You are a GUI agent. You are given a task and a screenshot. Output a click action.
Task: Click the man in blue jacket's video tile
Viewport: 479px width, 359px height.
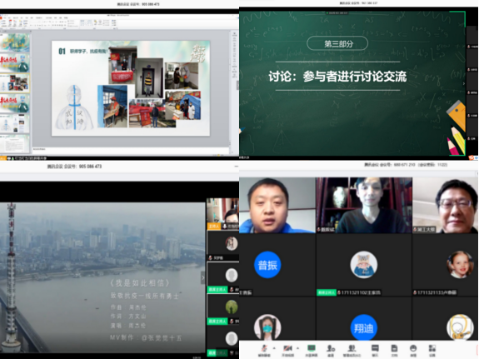coord(277,205)
